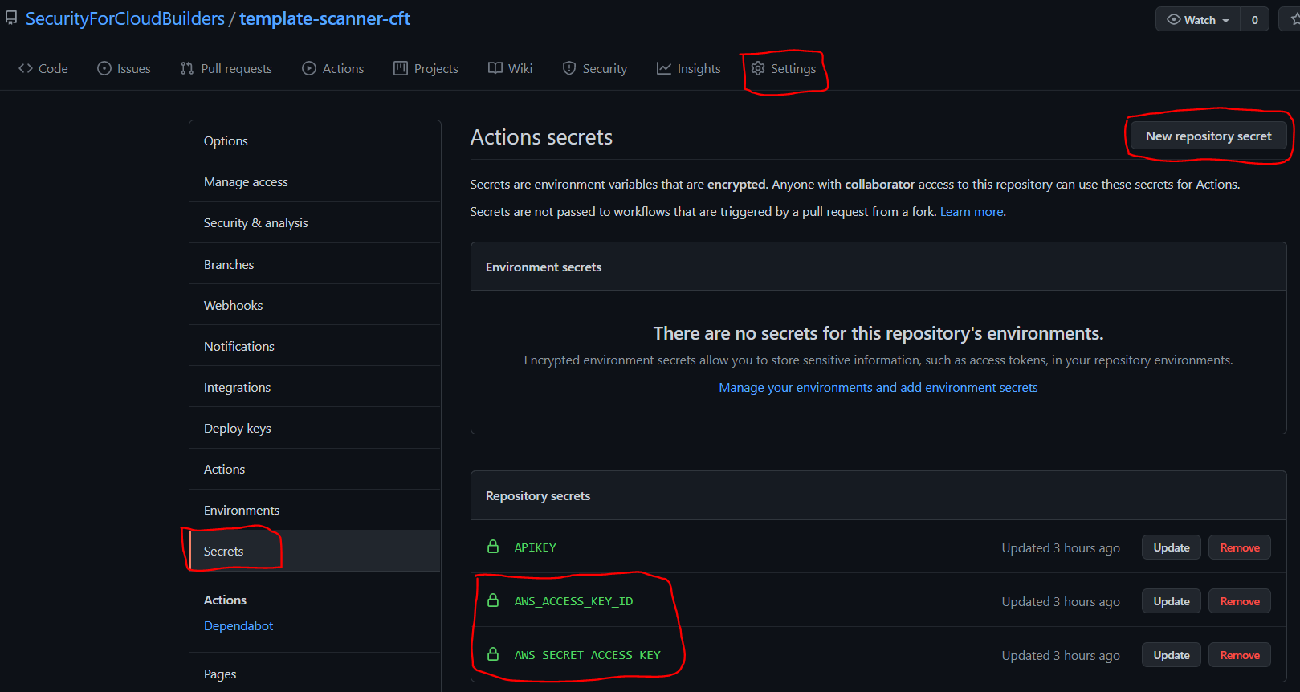Go to the Pull requests tab
The height and width of the screenshot is (692, 1300).
point(226,68)
